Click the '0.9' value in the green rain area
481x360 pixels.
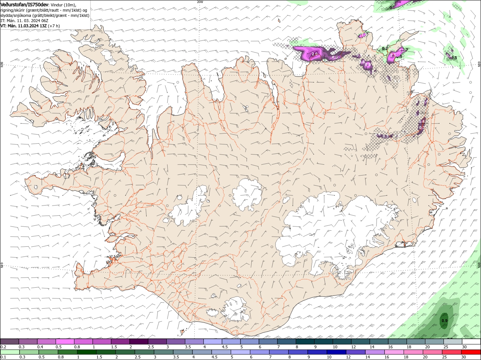[445, 321]
